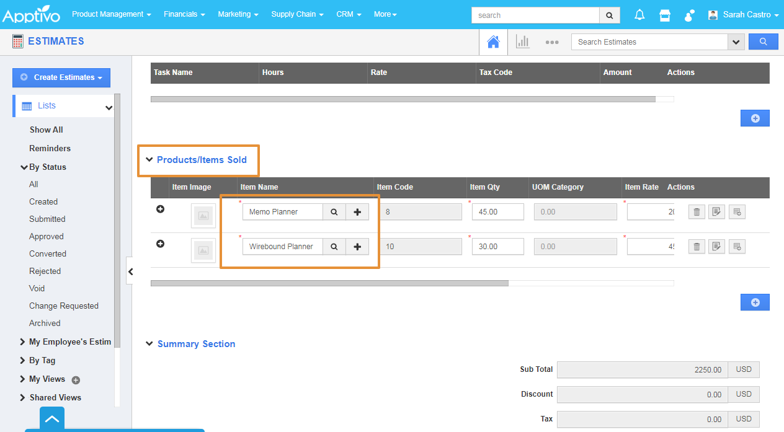This screenshot has width=784, height=432.
Task: Open the Create Estimates dropdown
Action: click(61, 77)
